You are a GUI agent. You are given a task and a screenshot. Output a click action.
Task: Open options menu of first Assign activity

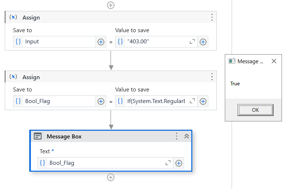(212, 17)
